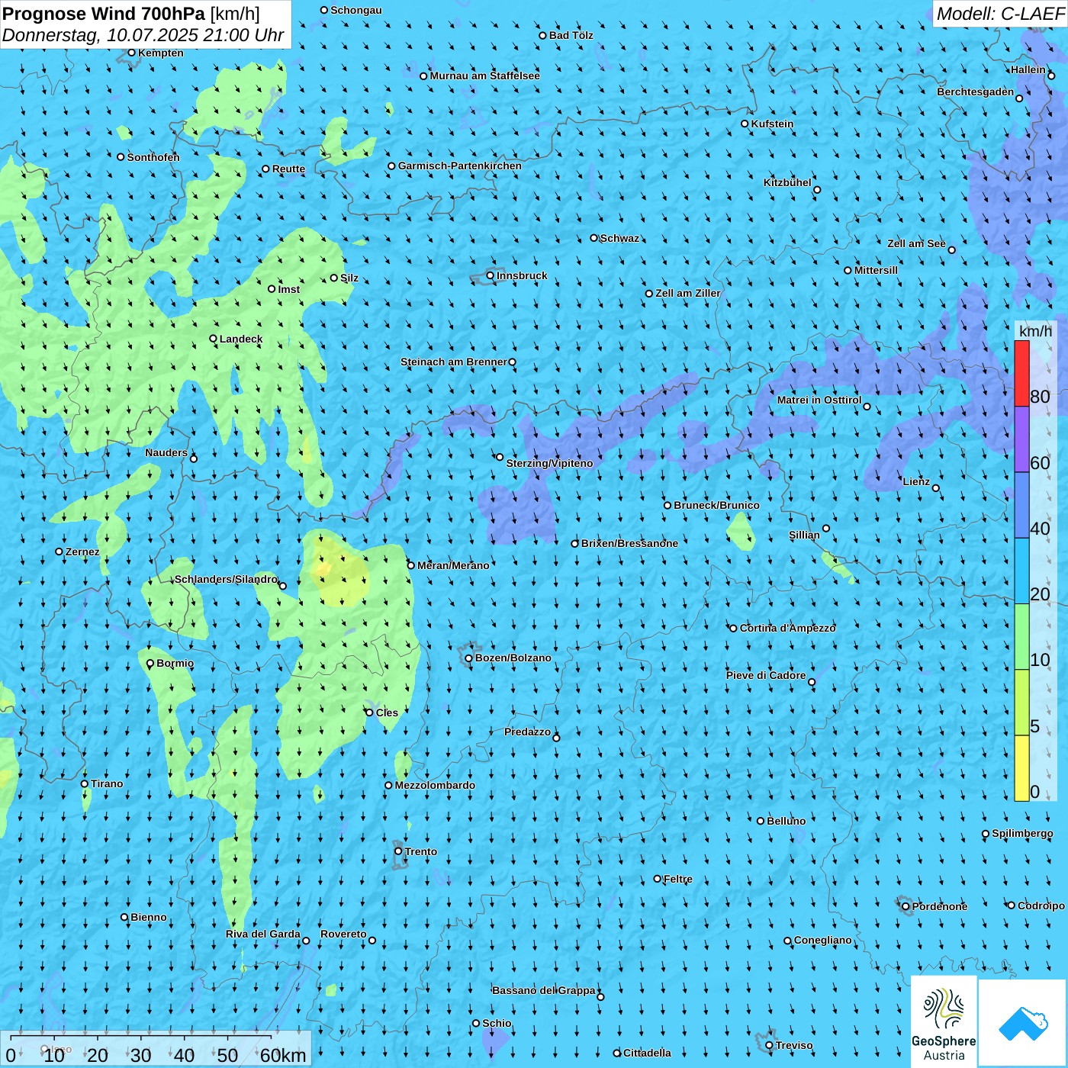Image resolution: width=1068 pixels, height=1068 pixels.
Task: Click the Trento city marker
Action: (398, 851)
